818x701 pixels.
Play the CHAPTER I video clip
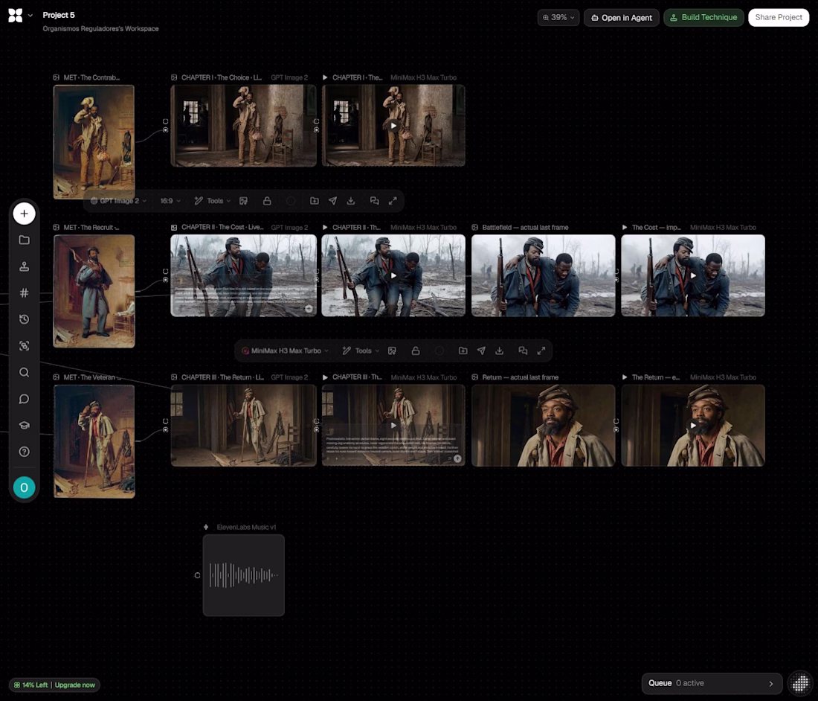tap(393, 126)
